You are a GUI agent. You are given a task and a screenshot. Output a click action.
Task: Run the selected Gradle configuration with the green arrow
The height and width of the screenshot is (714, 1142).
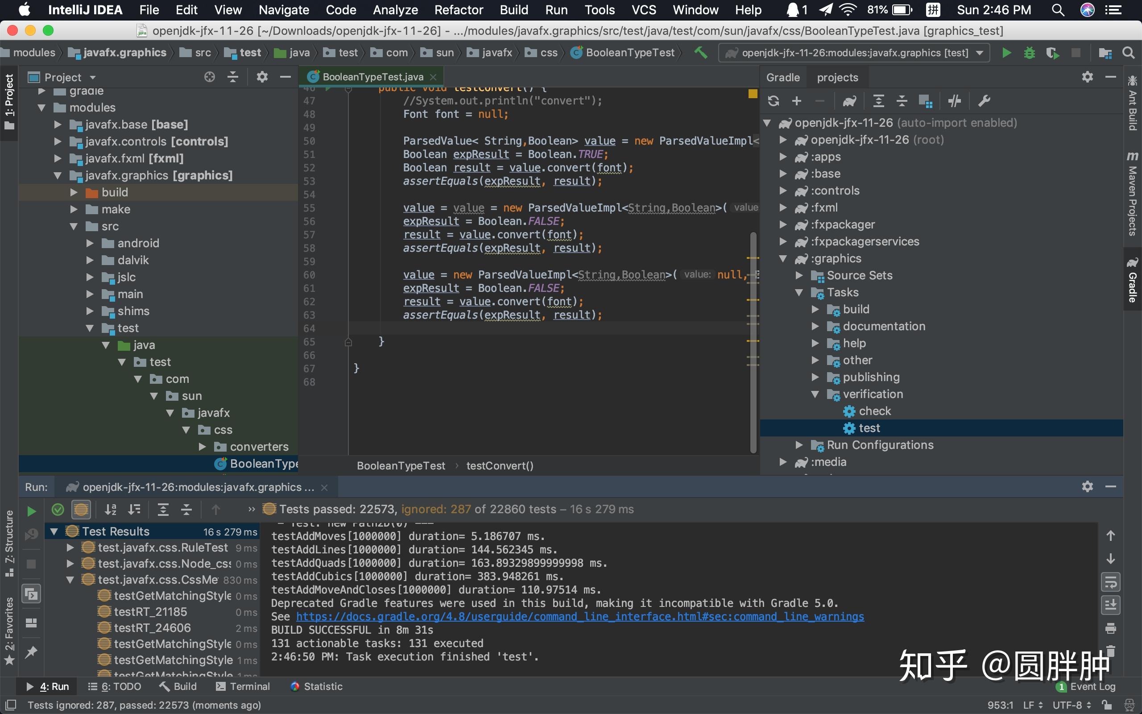click(x=1006, y=53)
